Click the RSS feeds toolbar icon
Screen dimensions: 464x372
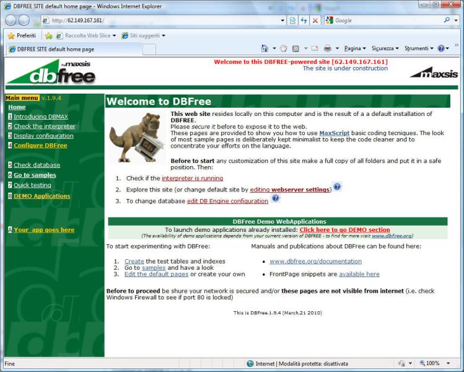(x=295, y=48)
